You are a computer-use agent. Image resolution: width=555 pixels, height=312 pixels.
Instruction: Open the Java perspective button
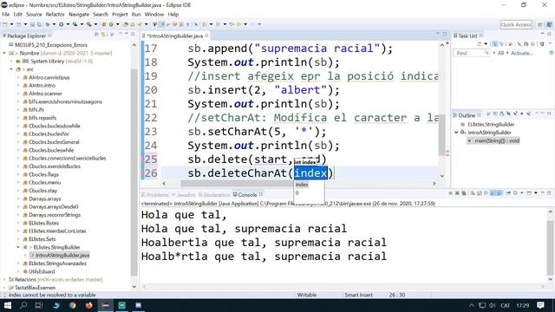click(x=549, y=24)
